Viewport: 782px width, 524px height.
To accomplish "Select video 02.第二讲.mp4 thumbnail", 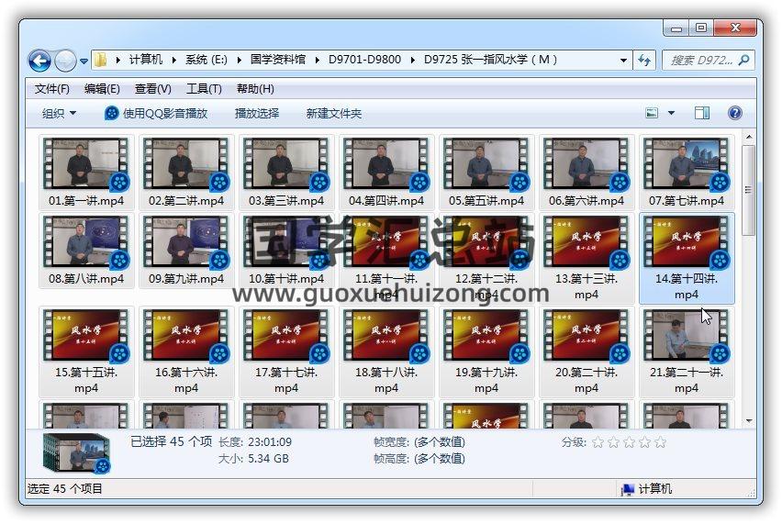I will (186, 164).
